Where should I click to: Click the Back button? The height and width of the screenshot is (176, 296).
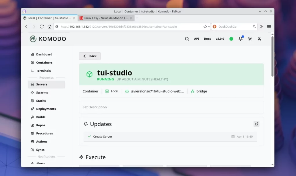tap(90, 56)
